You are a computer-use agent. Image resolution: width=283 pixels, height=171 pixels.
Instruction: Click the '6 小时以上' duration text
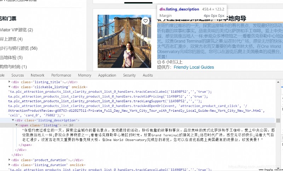(x=172, y=62)
